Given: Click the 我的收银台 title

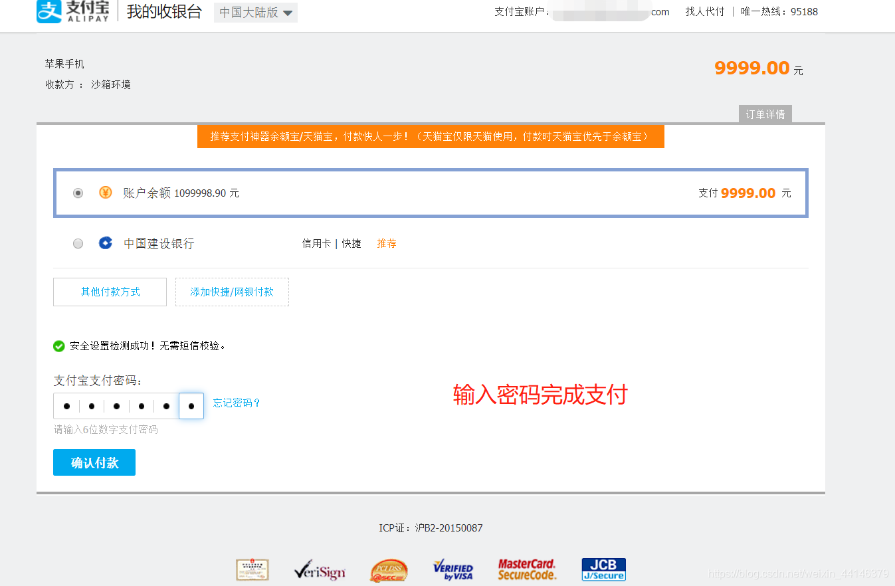Looking at the screenshot, I should point(164,11).
